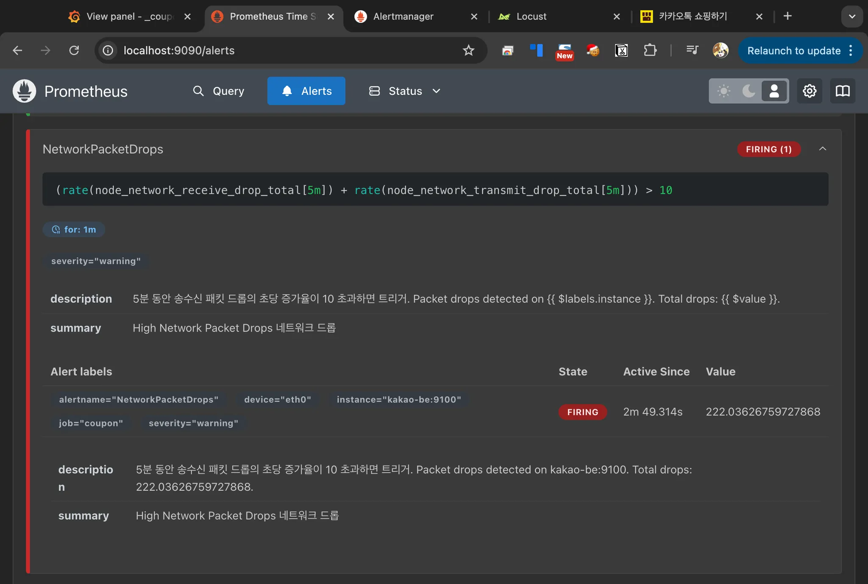Click the media controls playlist icon
Viewport: 868px width, 584px height.
tap(692, 51)
